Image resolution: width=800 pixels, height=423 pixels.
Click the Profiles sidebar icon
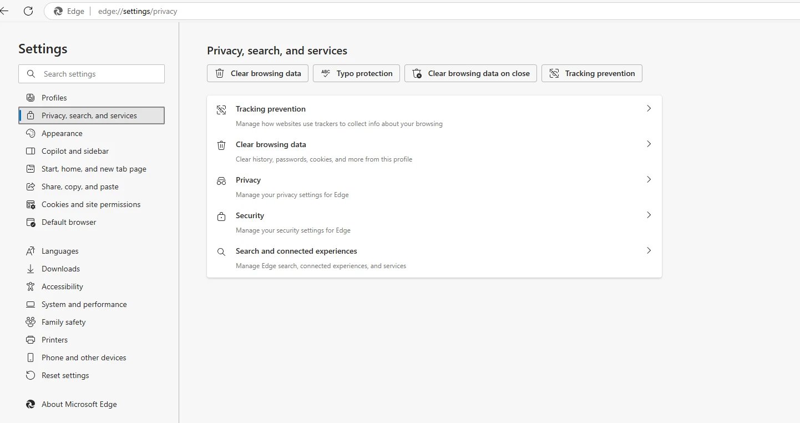(x=31, y=98)
